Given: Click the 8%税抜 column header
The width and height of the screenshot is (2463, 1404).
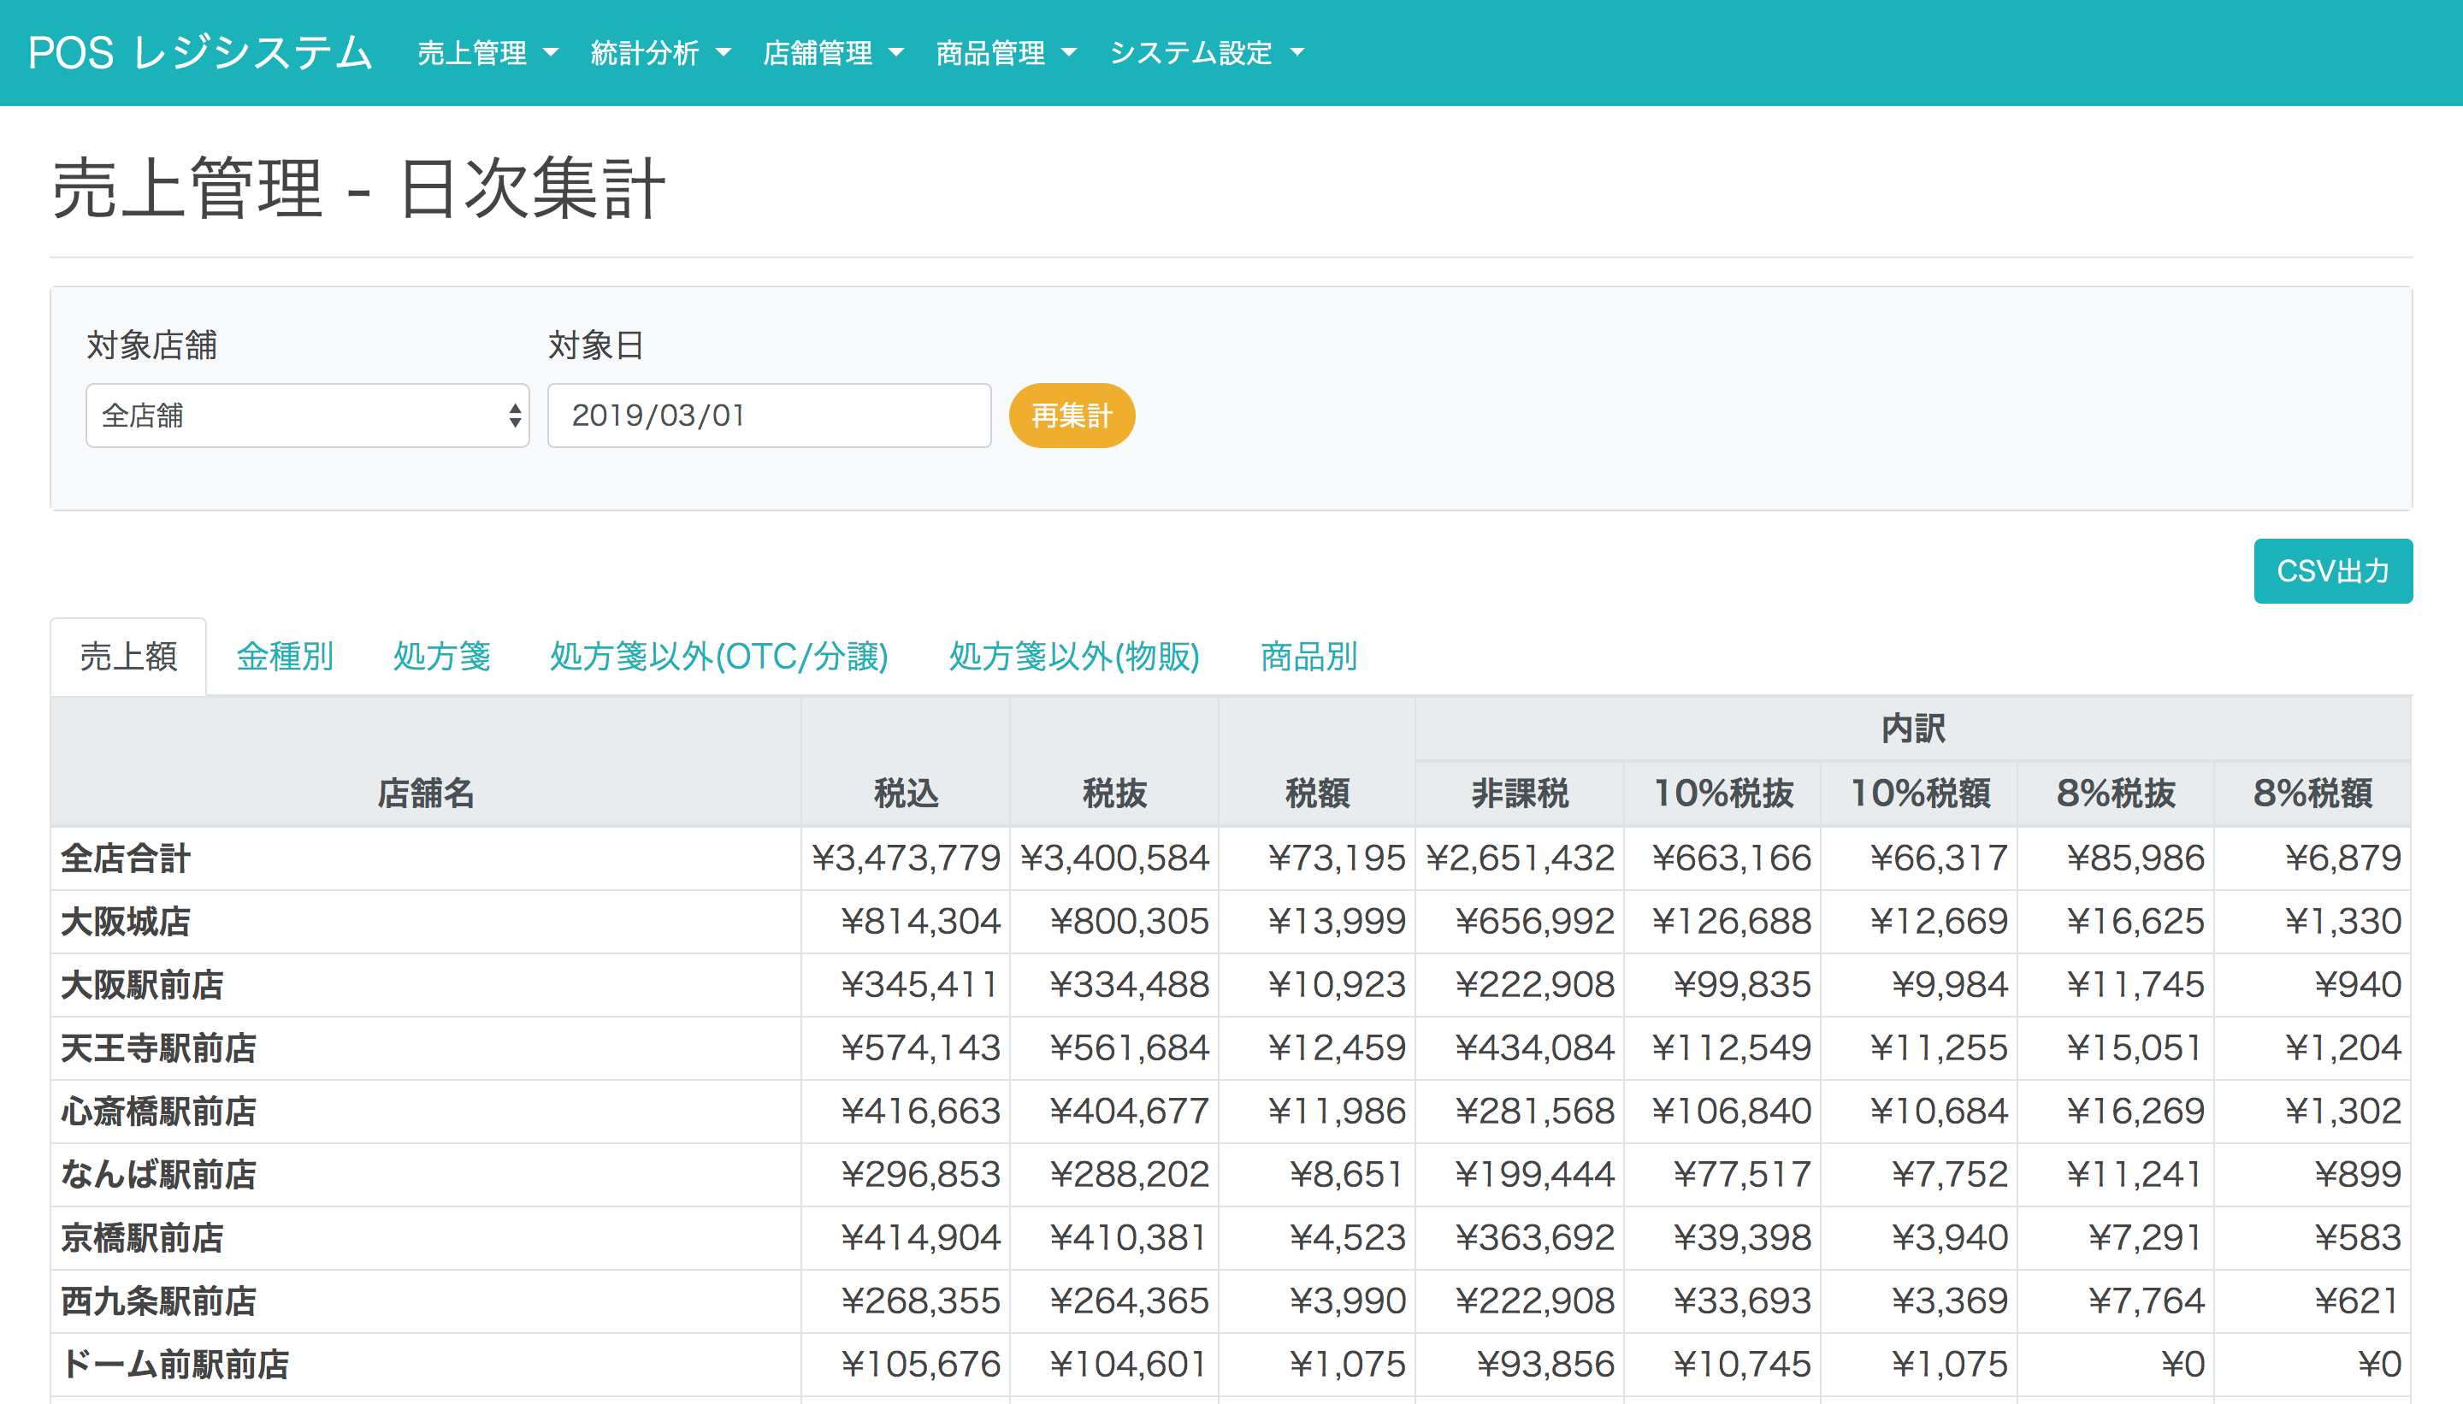Looking at the screenshot, I should point(2116,793).
